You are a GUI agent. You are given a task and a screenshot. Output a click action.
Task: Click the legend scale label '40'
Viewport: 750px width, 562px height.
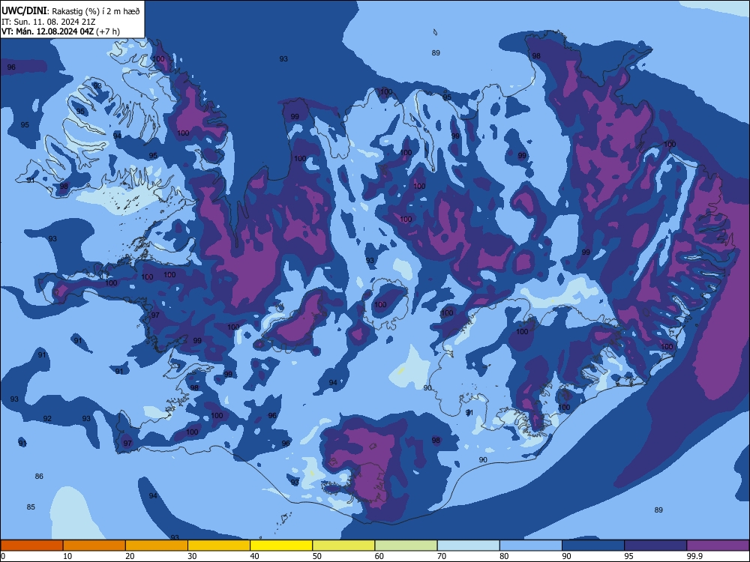tap(255, 556)
